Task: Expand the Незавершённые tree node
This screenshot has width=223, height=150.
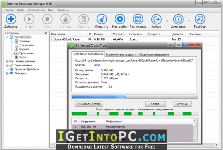Action: [7, 61]
